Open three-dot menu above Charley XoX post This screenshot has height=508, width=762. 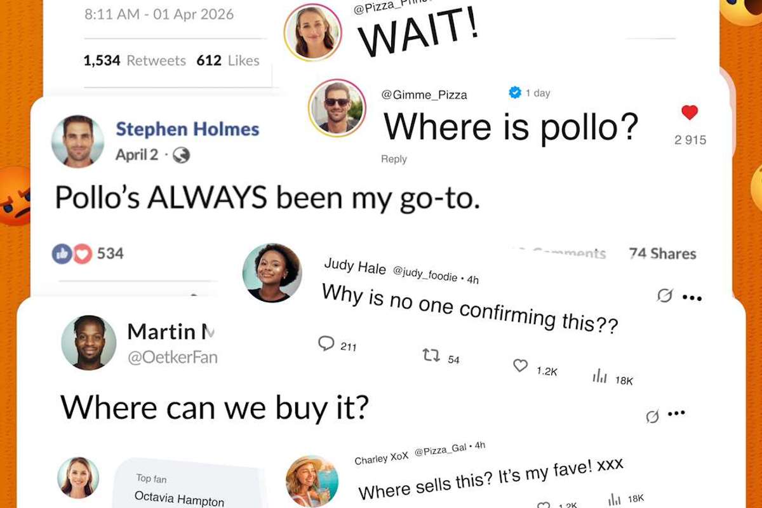click(x=676, y=413)
